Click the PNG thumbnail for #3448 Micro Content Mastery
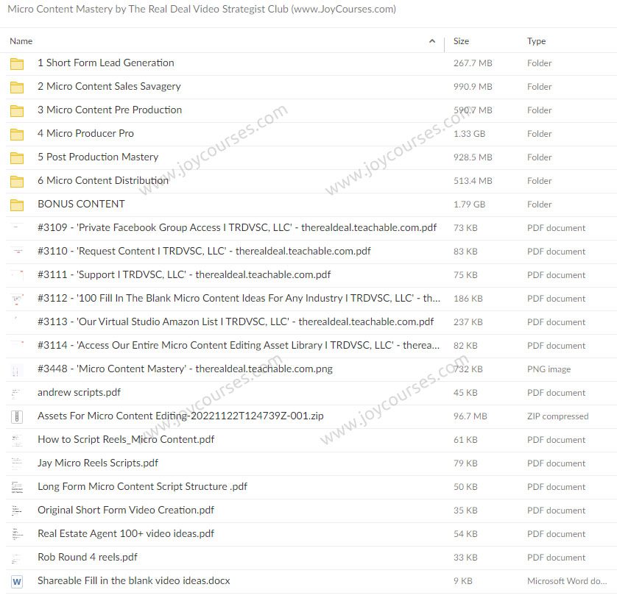 17,369
